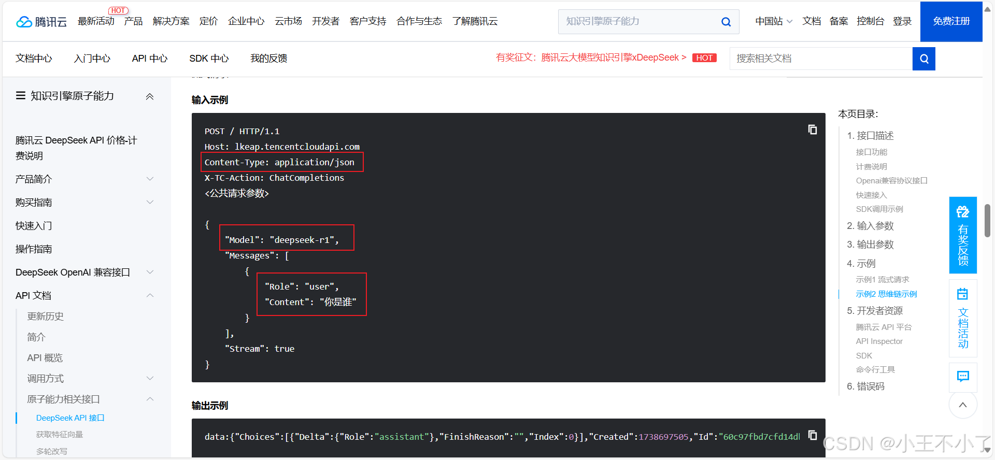Viewport: 995px width, 460px height.
Task: Open the 合作与生态 top menu
Action: pos(419,21)
